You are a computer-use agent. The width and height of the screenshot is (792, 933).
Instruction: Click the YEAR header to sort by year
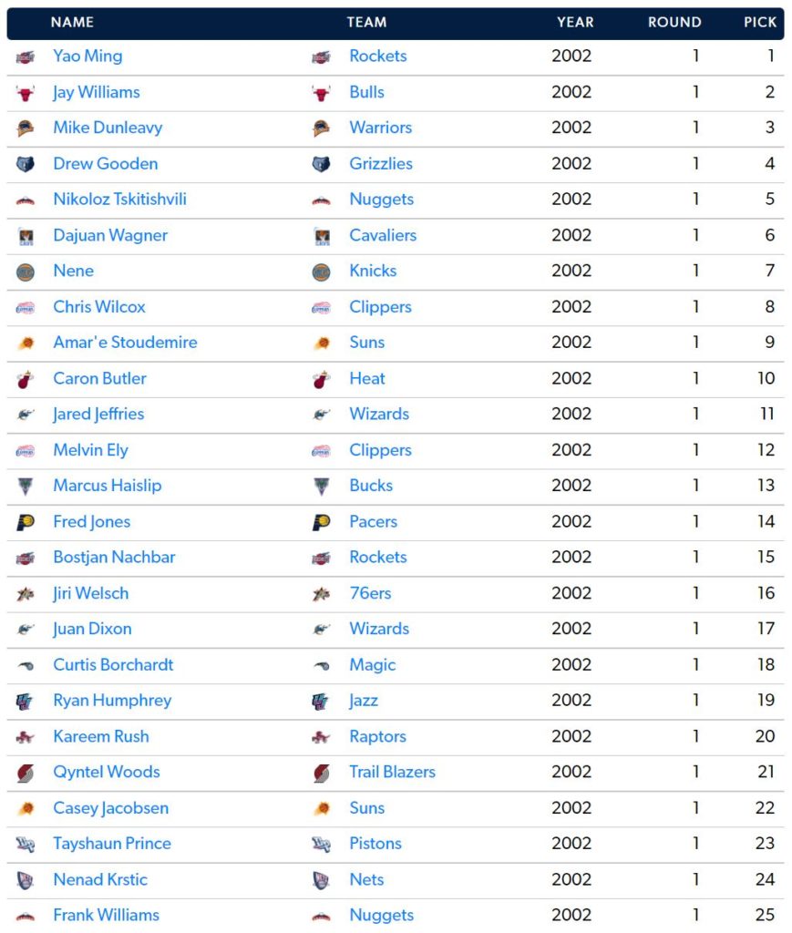click(575, 23)
